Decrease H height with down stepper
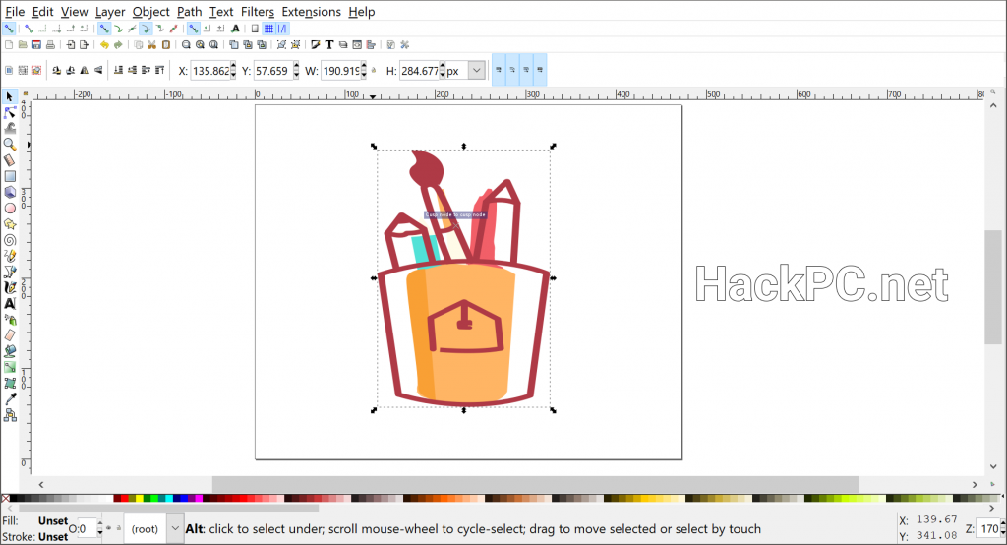The width and height of the screenshot is (1007, 545). pos(443,75)
